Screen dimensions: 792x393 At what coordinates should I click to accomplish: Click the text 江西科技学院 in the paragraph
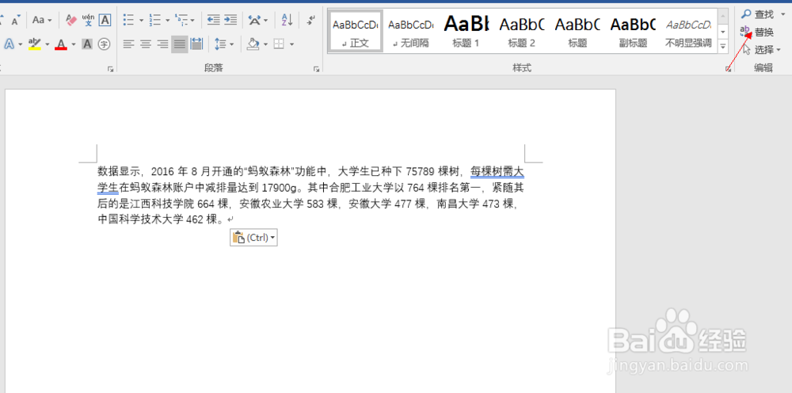[162, 204]
